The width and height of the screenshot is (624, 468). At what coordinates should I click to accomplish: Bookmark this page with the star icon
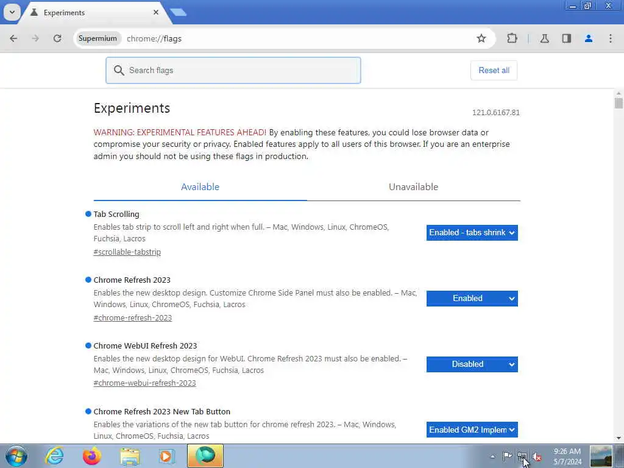[x=481, y=38]
